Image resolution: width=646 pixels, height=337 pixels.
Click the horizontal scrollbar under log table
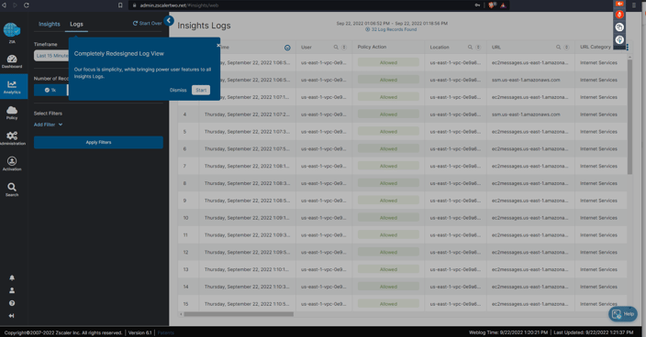(239, 314)
